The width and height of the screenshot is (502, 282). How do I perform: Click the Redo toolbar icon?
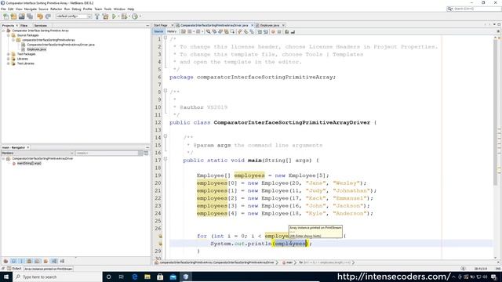(x=48, y=16)
